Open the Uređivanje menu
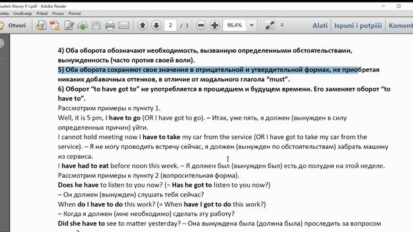The height and width of the screenshot is (232, 413). tap(23, 14)
